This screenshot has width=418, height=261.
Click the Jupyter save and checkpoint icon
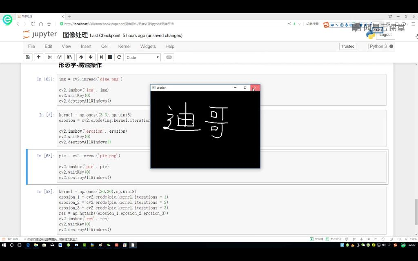[27, 57]
